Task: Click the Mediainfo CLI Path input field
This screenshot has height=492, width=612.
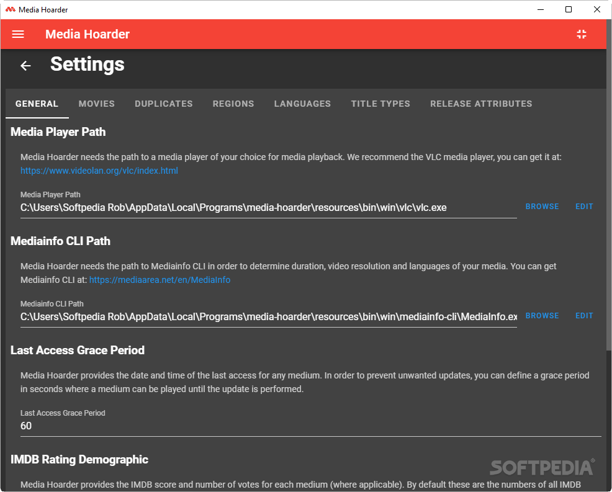Action: [x=269, y=317]
